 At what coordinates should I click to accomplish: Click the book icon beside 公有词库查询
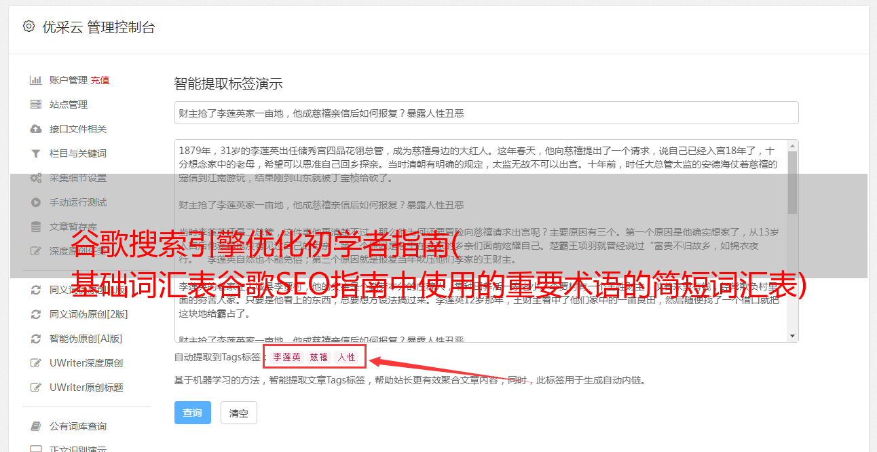pos(36,426)
